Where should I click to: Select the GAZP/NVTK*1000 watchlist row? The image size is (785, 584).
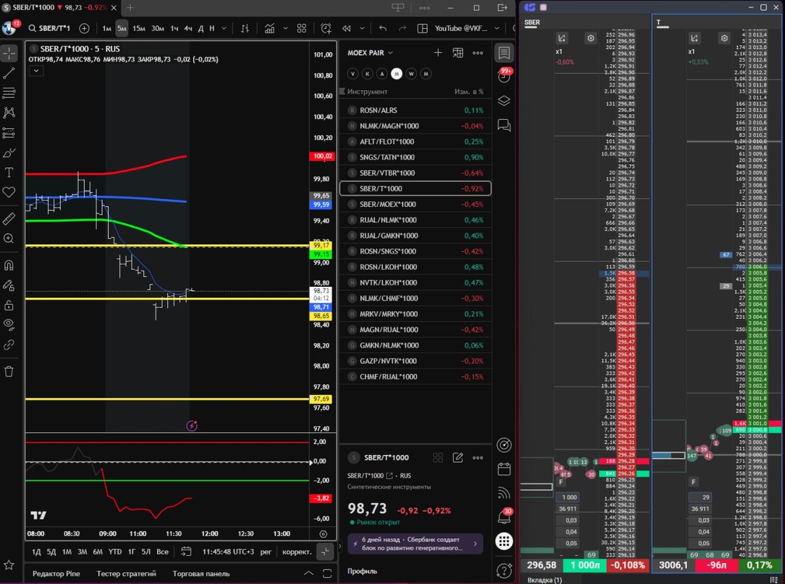(415, 361)
